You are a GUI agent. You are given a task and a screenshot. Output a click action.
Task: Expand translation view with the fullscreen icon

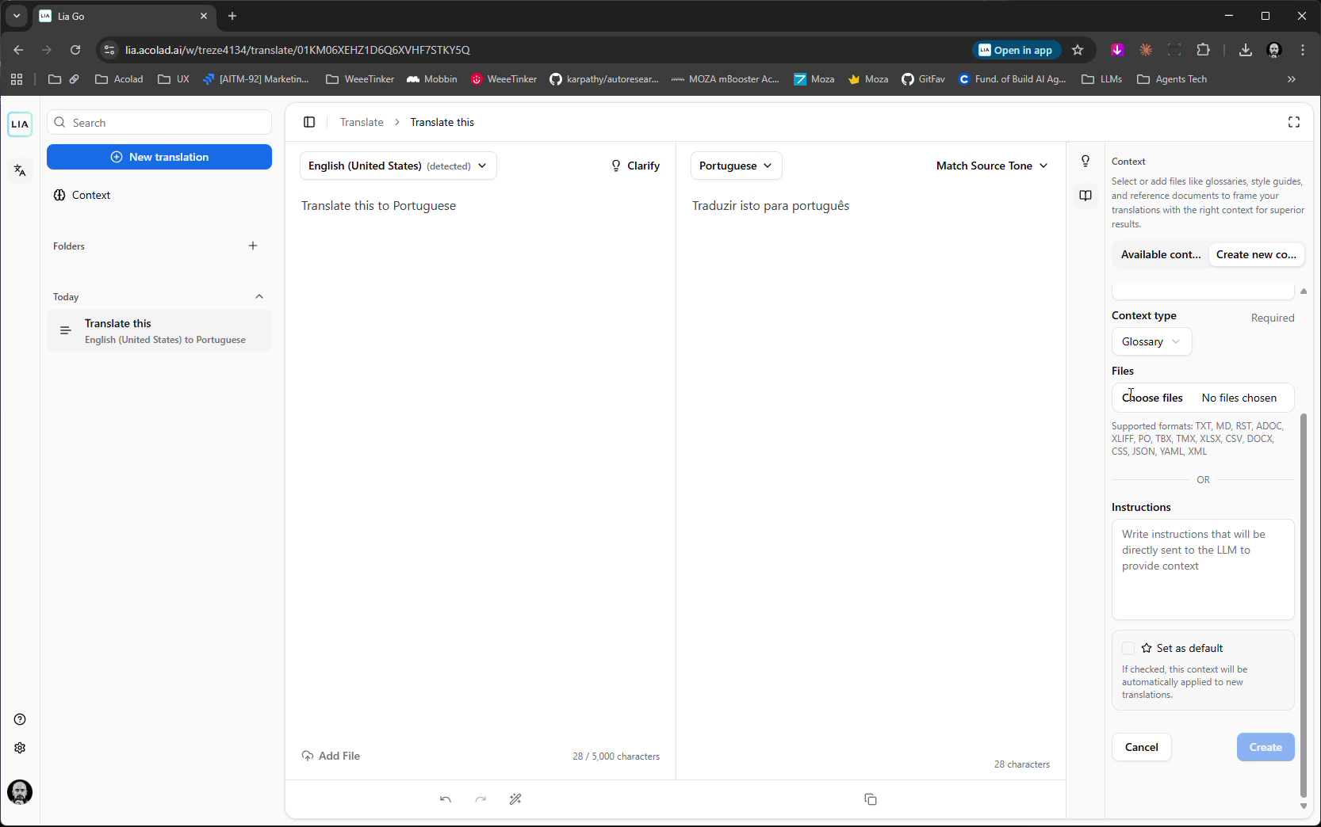1294,122
